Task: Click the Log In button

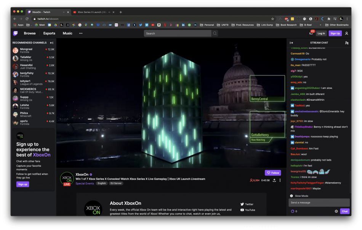Action: point(321,33)
